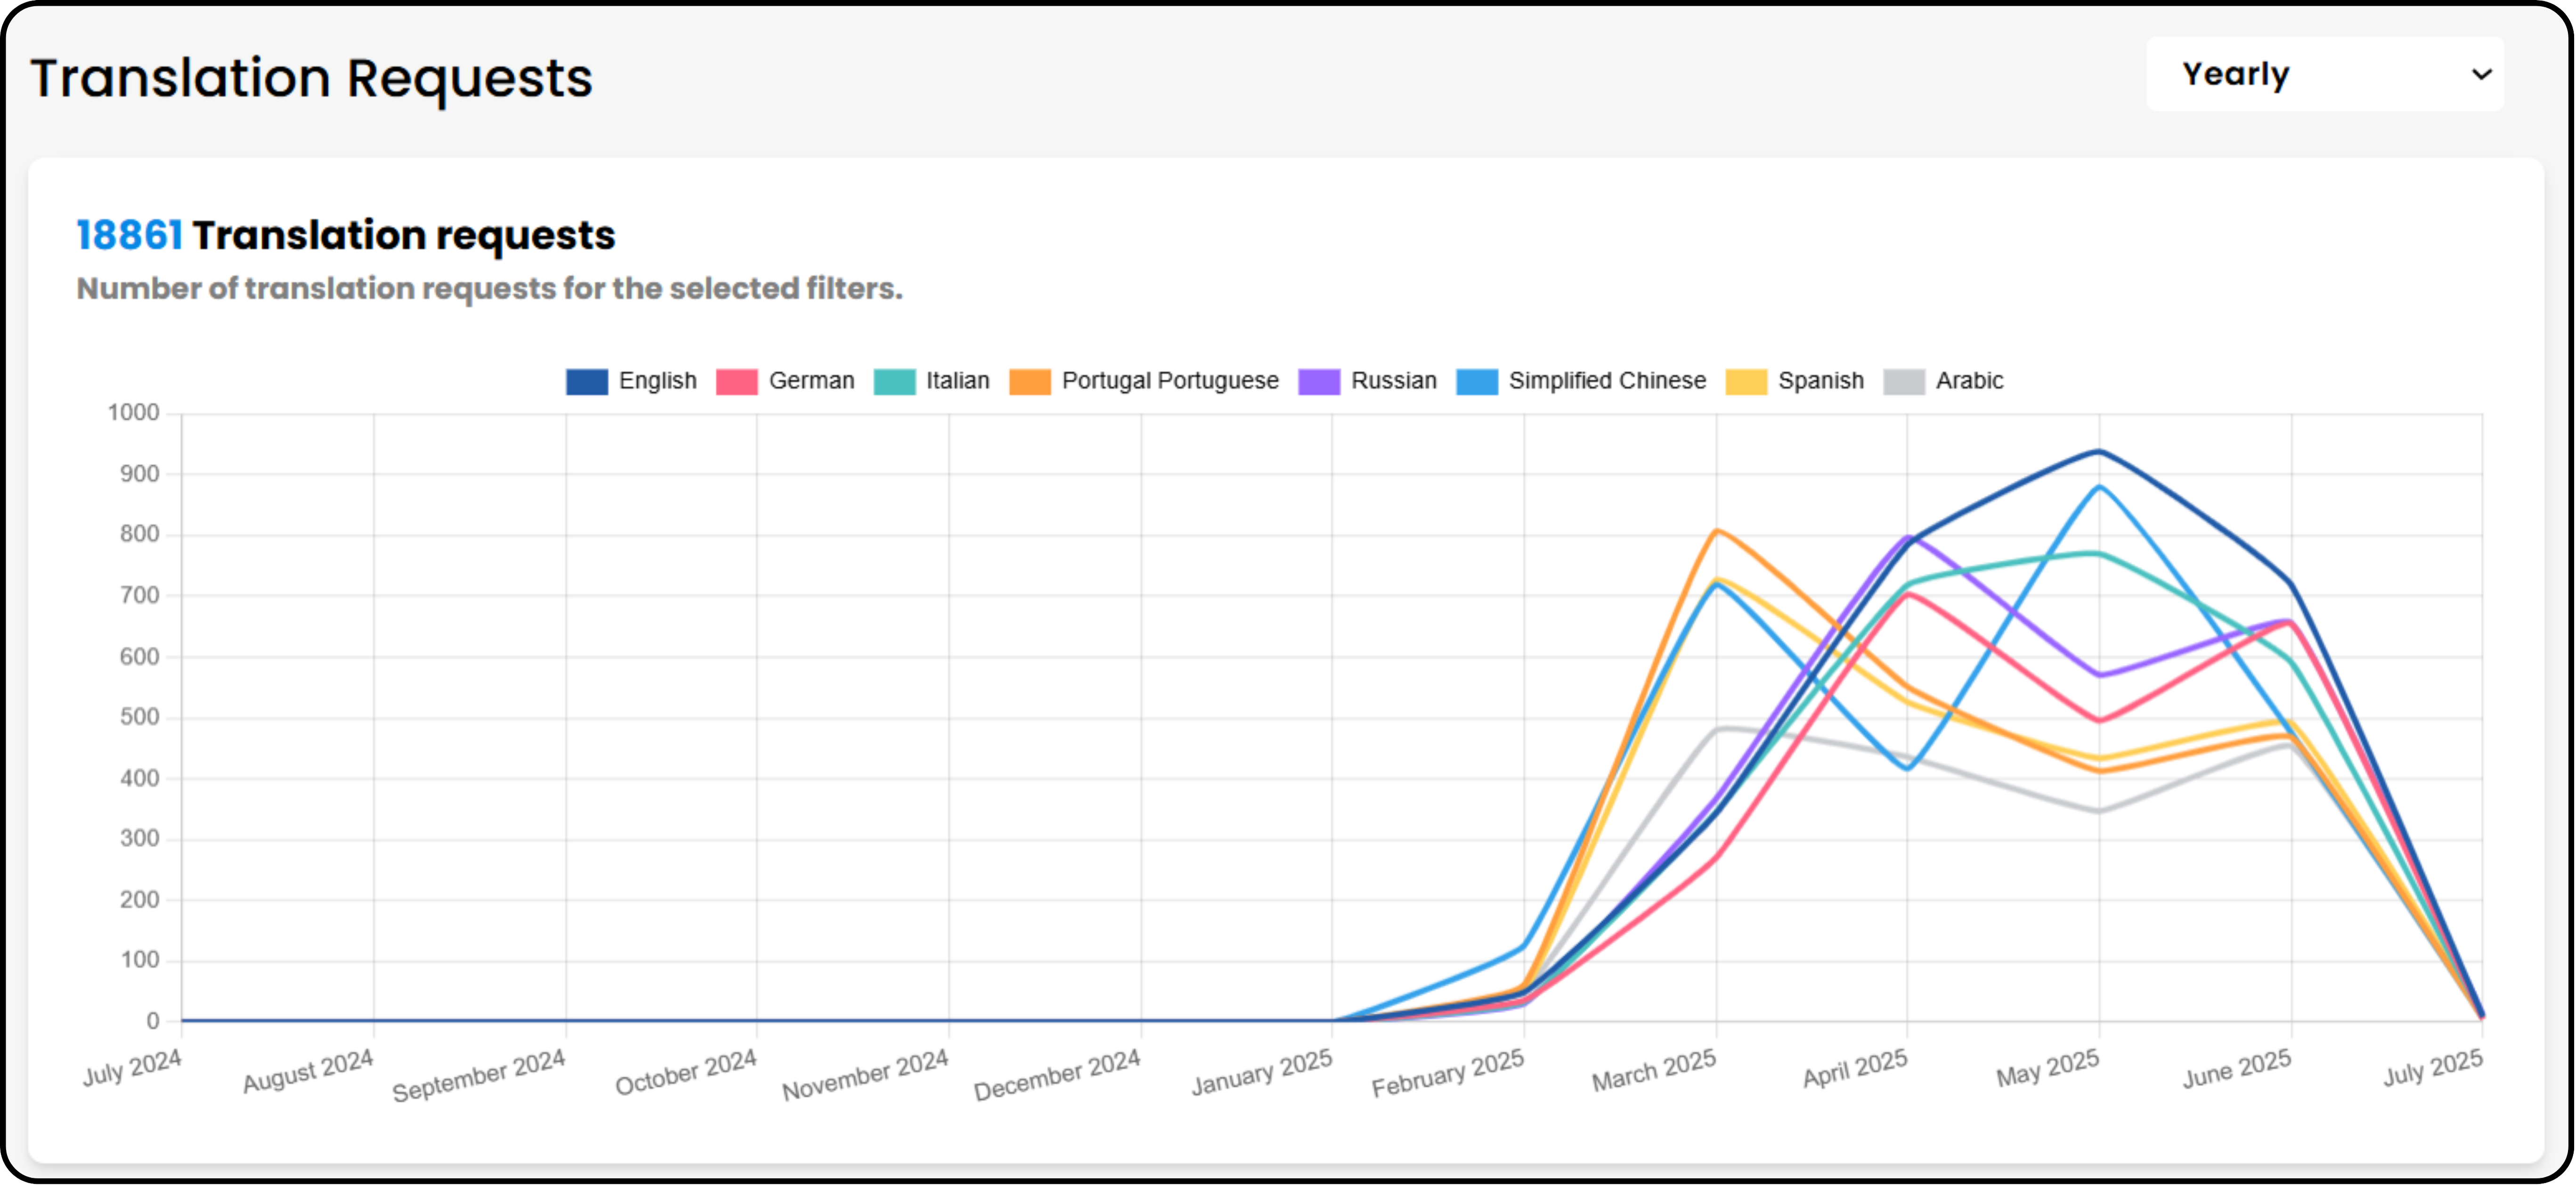The image size is (2576, 1185).
Task: Click the 500 y-axis value
Action: tap(140, 718)
